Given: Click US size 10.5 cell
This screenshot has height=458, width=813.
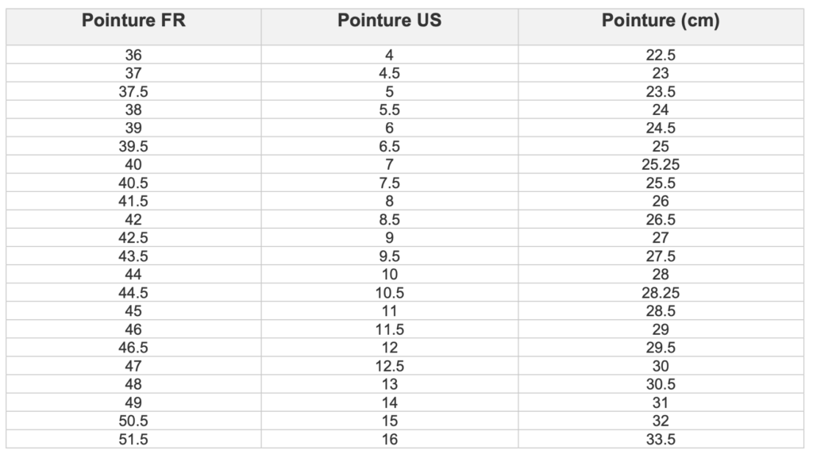Looking at the screenshot, I should point(389,293).
